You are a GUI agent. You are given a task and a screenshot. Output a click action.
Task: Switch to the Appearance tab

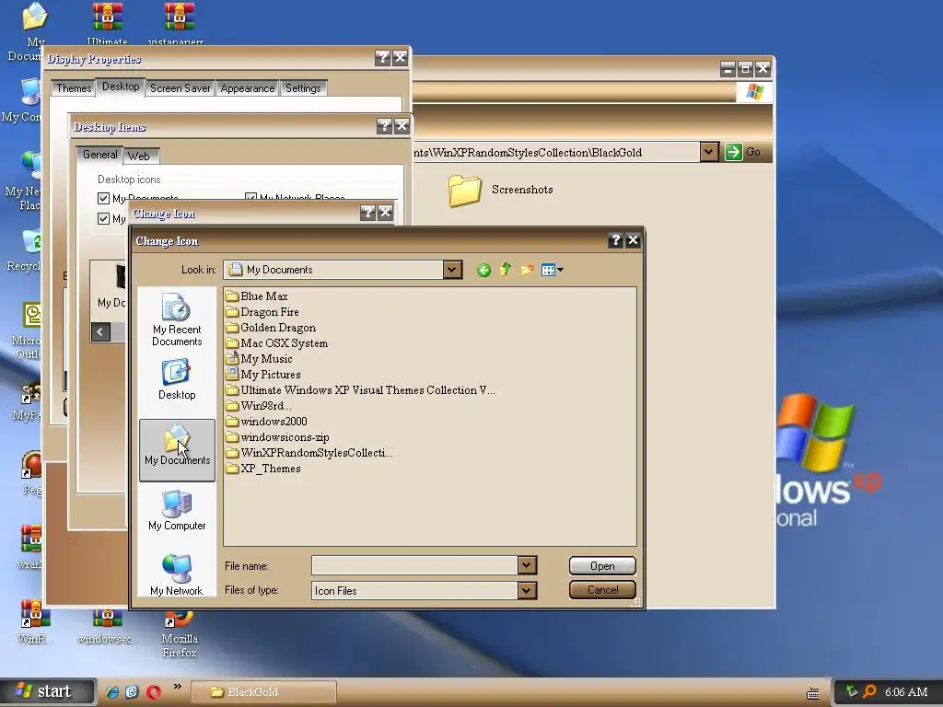247,88
